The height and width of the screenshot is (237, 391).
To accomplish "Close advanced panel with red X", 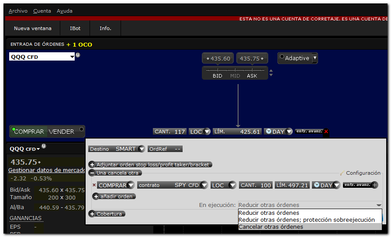I will click(326, 132).
